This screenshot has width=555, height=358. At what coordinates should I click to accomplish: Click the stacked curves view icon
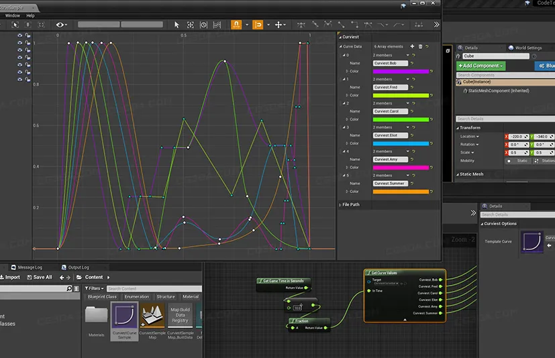pos(217,25)
